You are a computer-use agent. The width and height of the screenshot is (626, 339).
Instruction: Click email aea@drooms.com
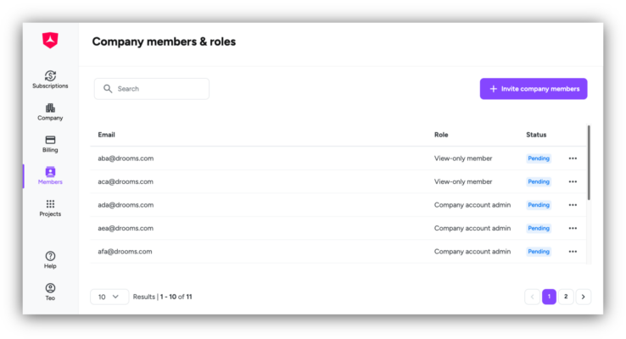126,228
